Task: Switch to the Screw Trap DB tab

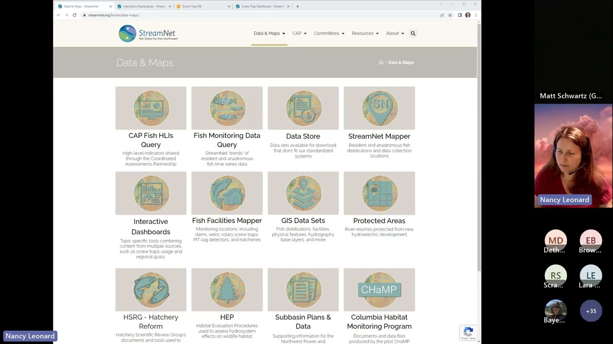Action: click(203, 6)
